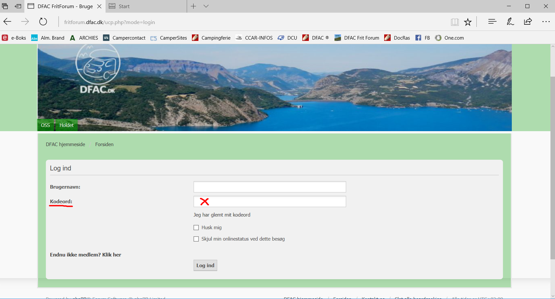Maximize the browser window
This screenshot has width=555, height=299.
527,6
